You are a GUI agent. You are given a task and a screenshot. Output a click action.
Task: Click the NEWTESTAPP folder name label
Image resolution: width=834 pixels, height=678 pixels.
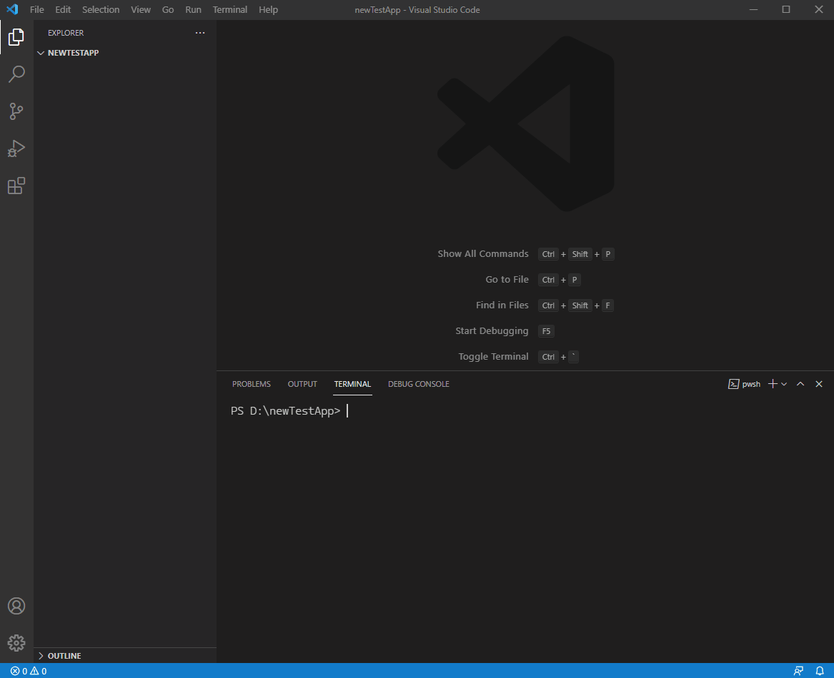74,53
